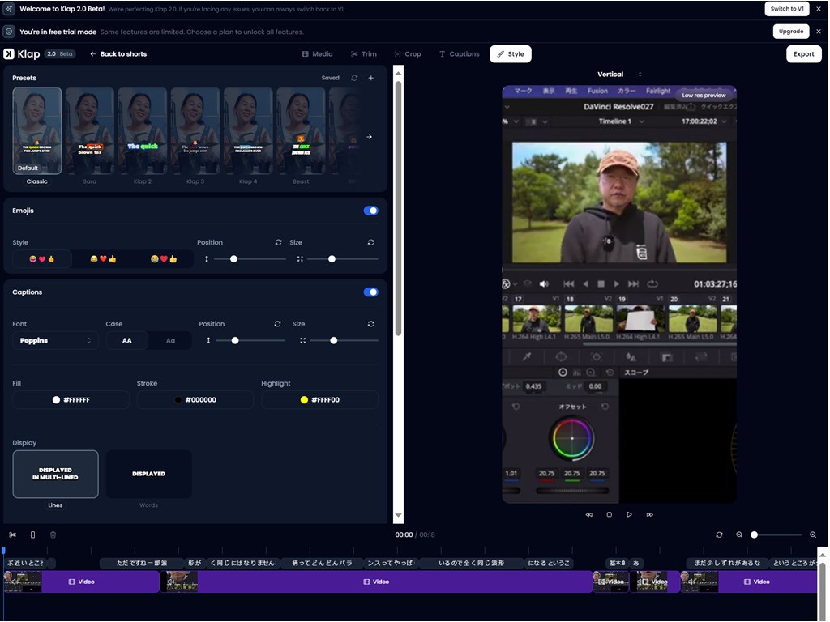Image resolution: width=830 pixels, height=622 pixels.
Task: Select the Sara preset thumbnail
Action: click(89, 130)
